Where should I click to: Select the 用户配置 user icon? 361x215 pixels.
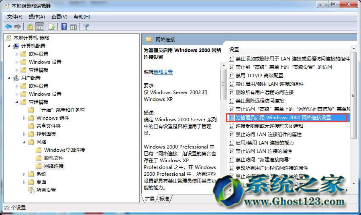(x=16, y=78)
